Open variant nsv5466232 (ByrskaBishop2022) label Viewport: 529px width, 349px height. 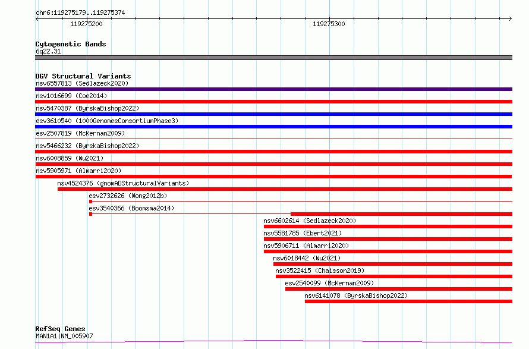tap(87, 146)
